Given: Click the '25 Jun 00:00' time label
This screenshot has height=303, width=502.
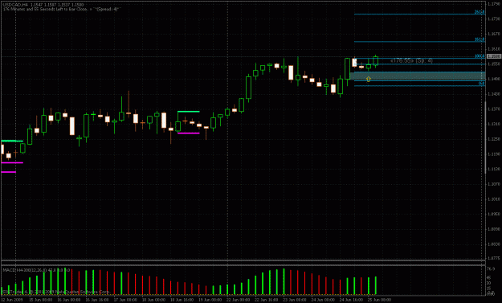Looking at the screenshot, I should pyautogui.click(x=379, y=300).
